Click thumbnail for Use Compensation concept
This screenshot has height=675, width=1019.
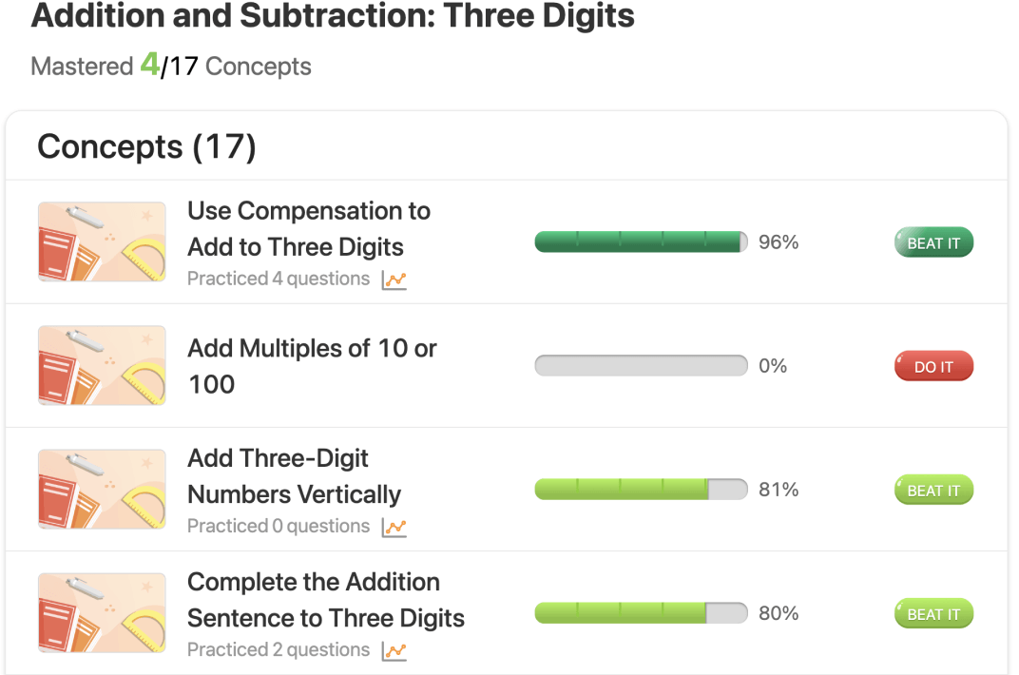pos(102,241)
